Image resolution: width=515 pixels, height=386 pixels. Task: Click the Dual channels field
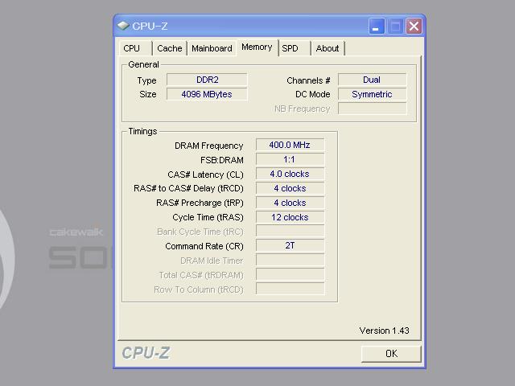coord(372,80)
